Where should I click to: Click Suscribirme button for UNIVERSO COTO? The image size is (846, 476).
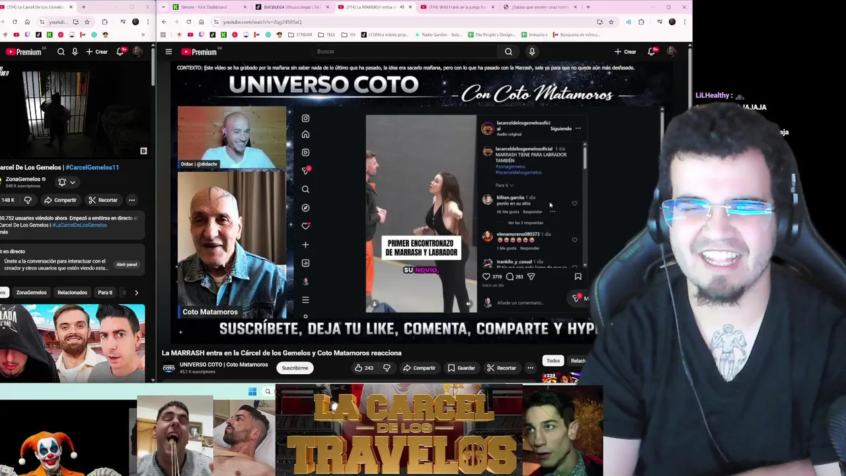295,368
